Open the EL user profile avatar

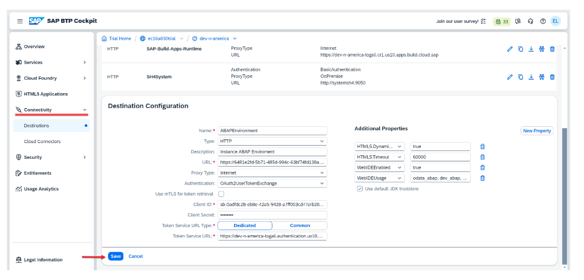coord(555,21)
